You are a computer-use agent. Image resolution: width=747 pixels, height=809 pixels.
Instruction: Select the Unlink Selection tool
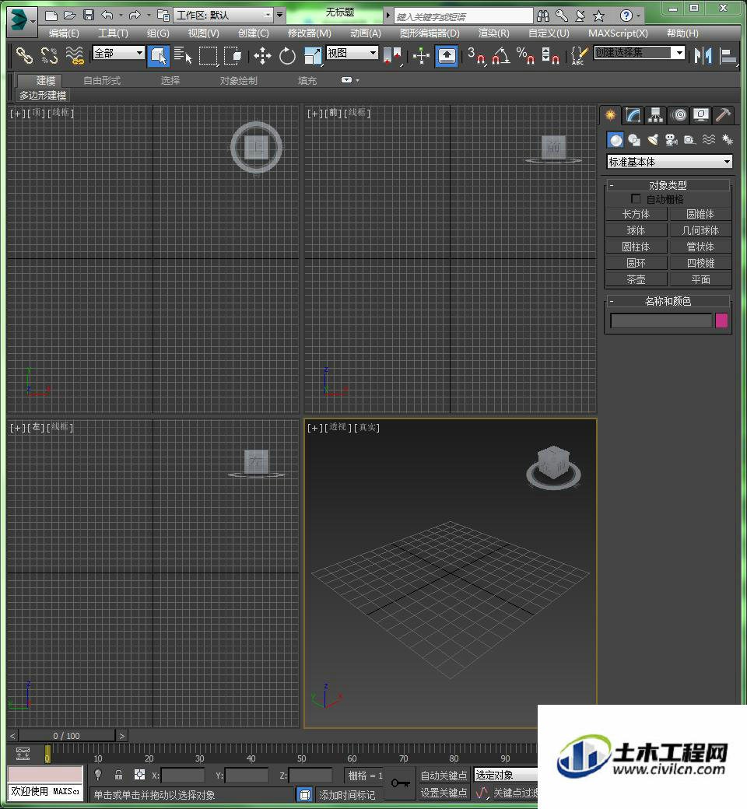[x=49, y=55]
